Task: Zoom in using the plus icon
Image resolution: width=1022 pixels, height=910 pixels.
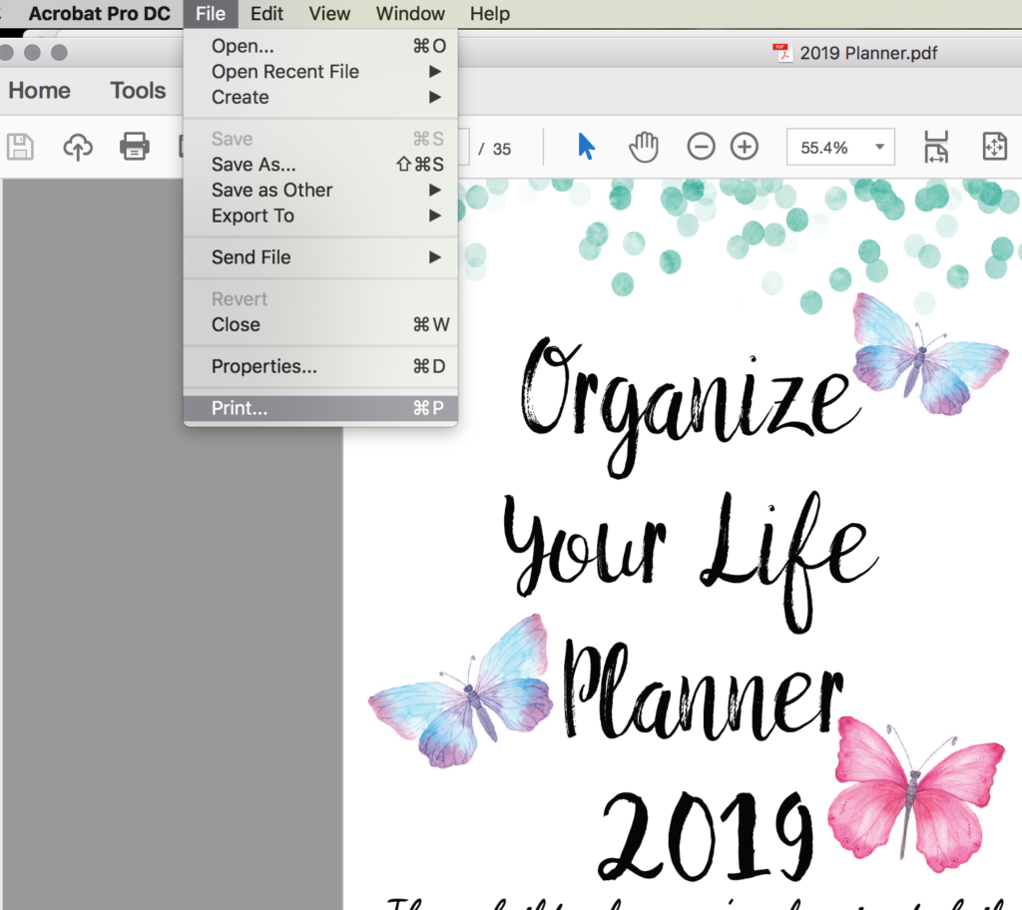Action: tap(744, 146)
